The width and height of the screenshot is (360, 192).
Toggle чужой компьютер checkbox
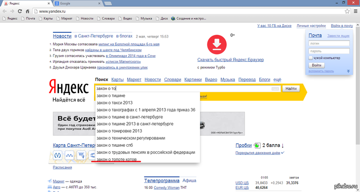pyautogui.click(x=311, y=58)
